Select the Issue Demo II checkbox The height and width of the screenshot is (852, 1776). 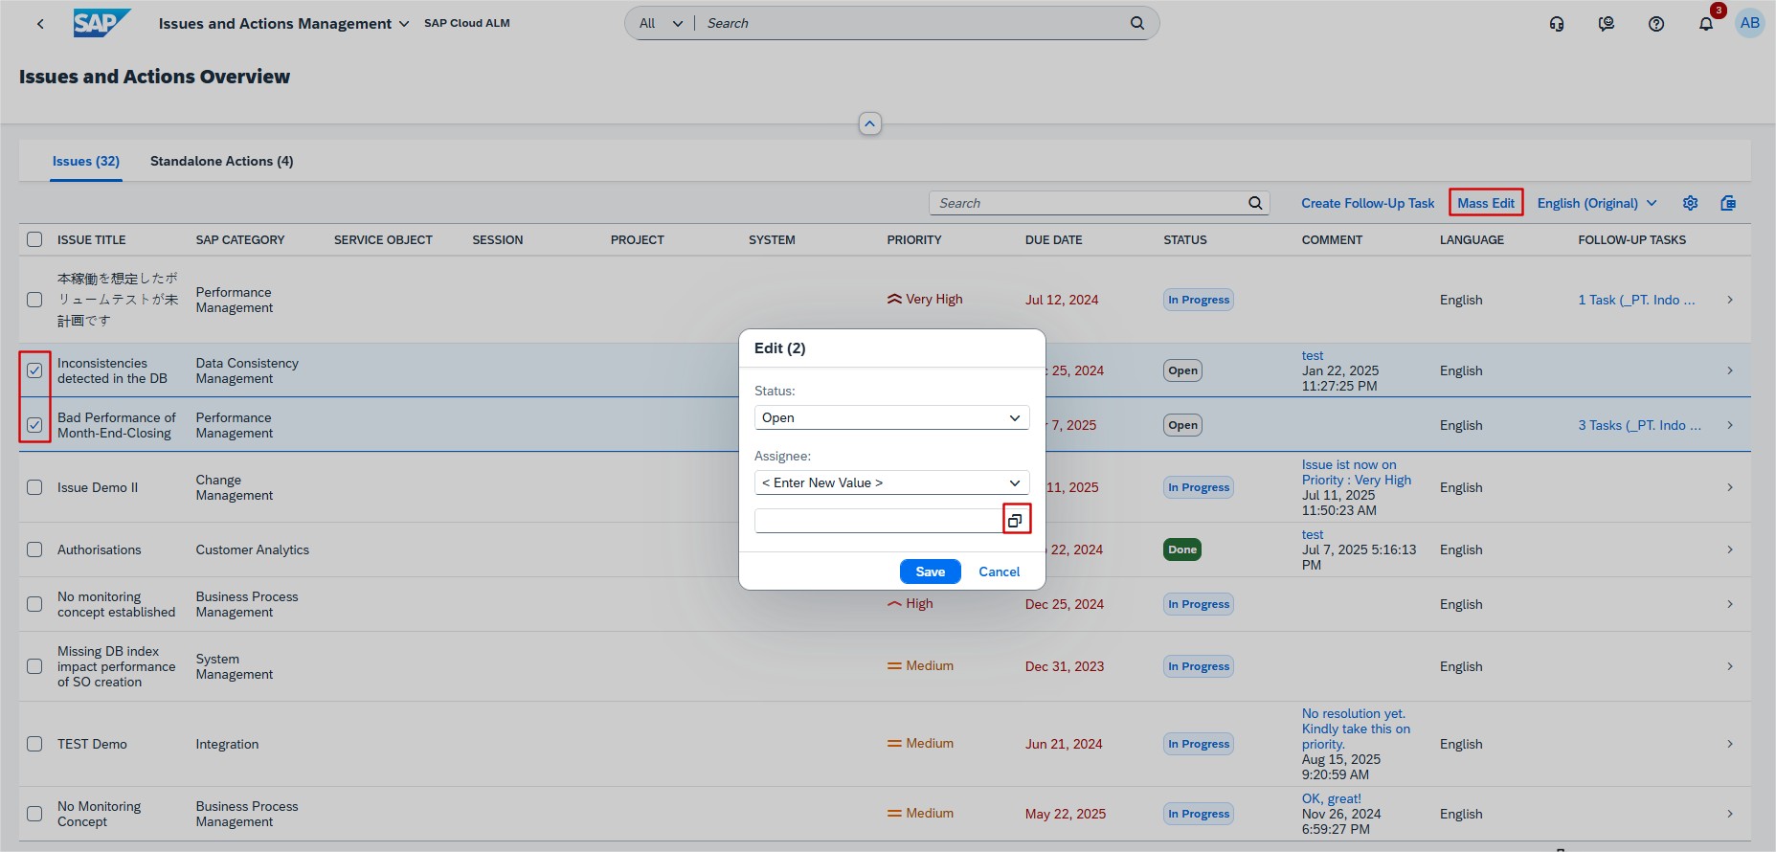pyautogui.click(x=34, y=487)
